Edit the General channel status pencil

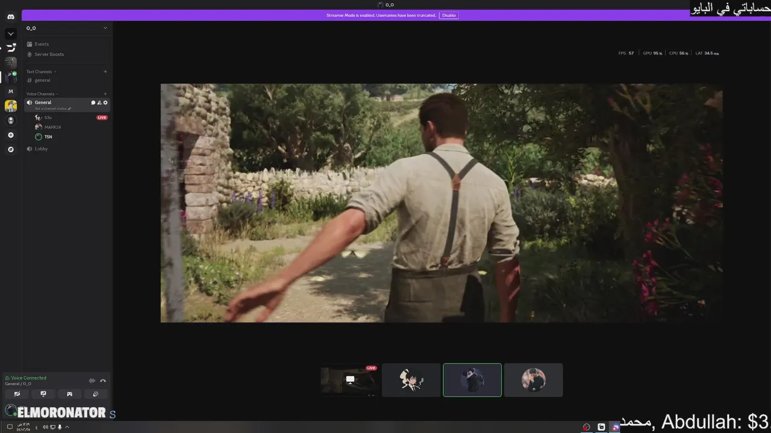69,109
